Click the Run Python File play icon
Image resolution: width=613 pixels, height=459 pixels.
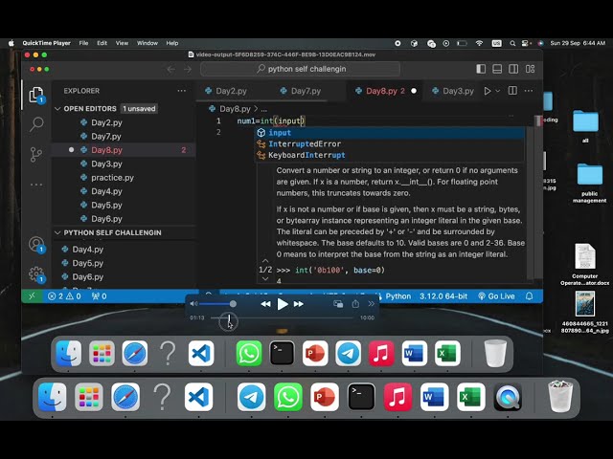pyautogui.click(x=488, y=91)
